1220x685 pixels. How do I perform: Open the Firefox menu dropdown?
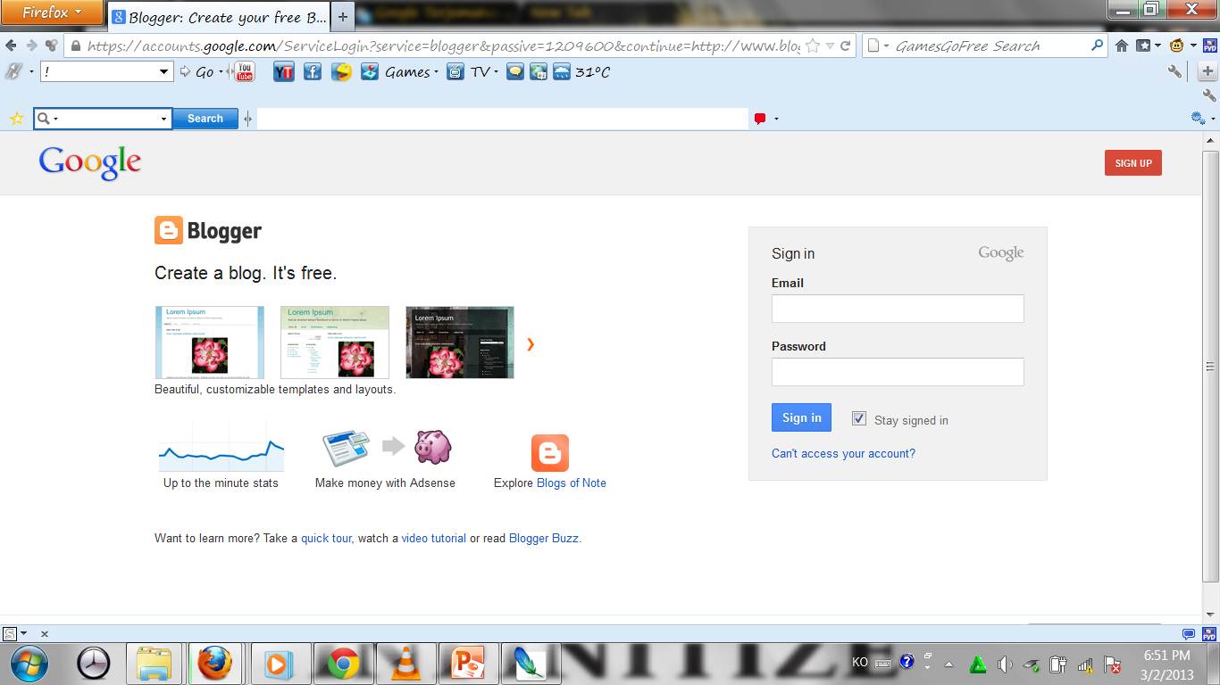coord(52,12)
